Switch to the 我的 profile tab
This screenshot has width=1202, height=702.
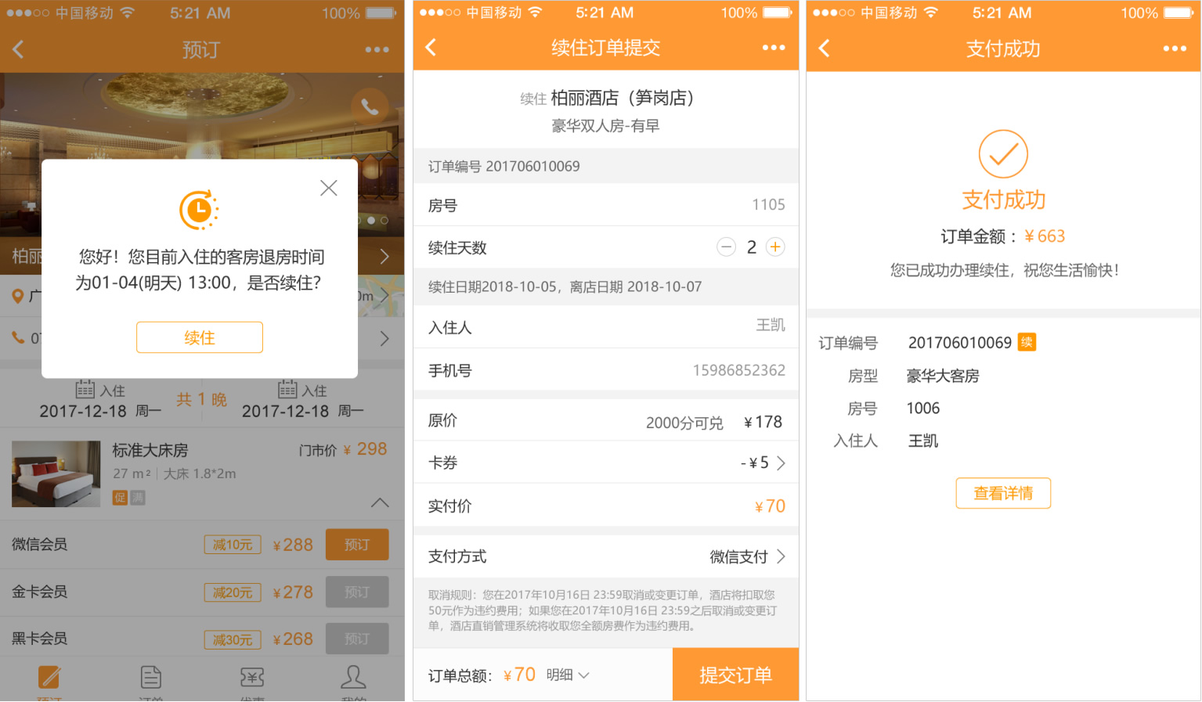click(x=353, y=679)
